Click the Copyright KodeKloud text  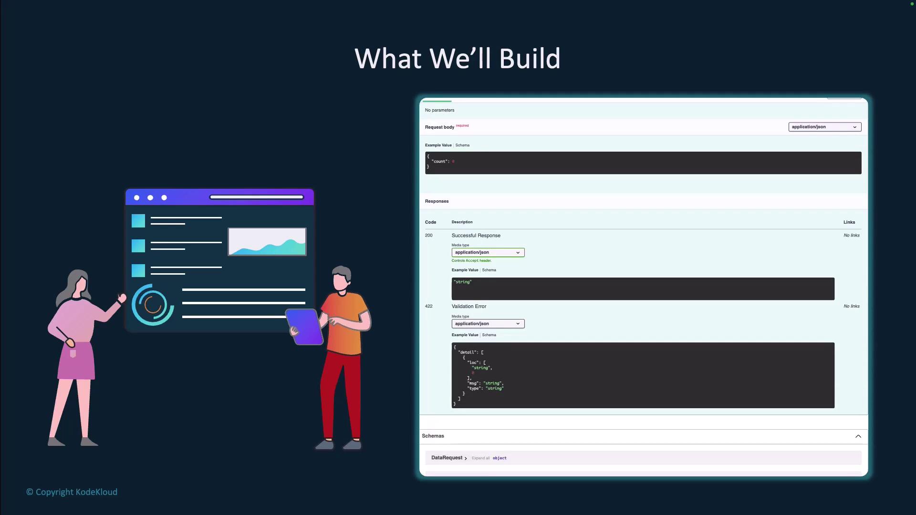click(x=72, y=492)
